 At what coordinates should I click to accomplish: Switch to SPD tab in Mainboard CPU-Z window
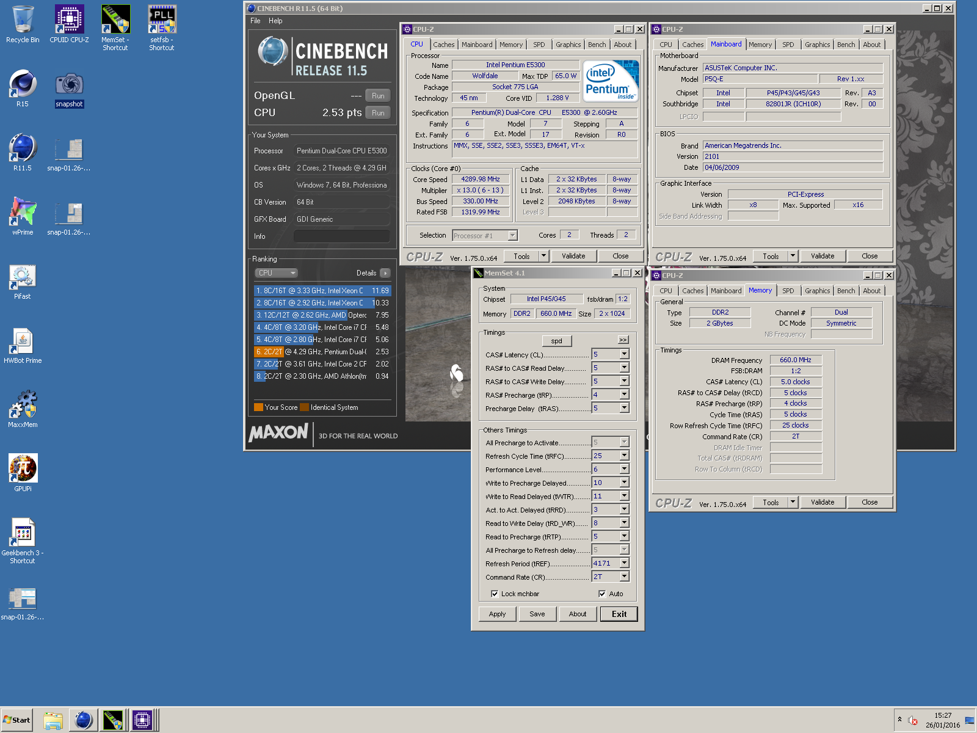(788, 45)
